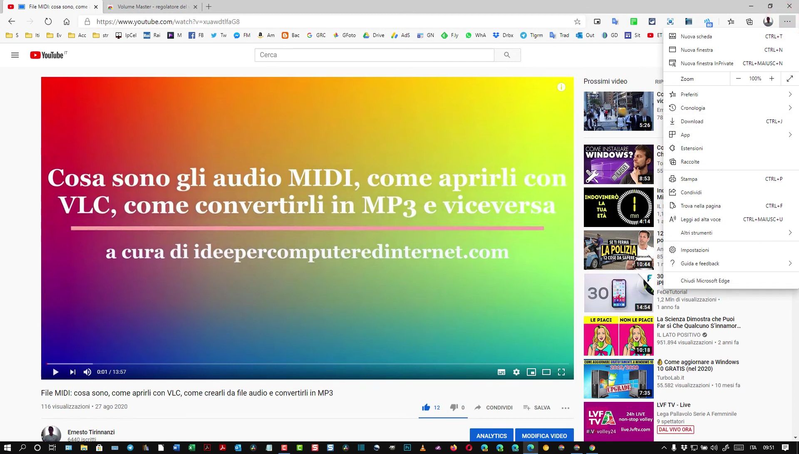Enter fullscreen in video player
Screen dimensions: 799x454
point(561,372)
